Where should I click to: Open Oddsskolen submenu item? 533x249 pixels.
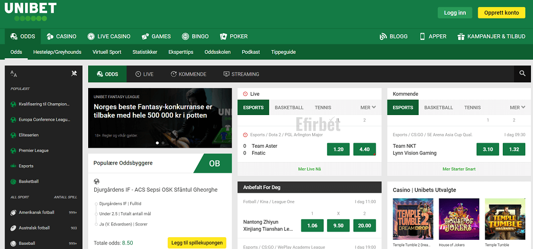tap(217, 52)
